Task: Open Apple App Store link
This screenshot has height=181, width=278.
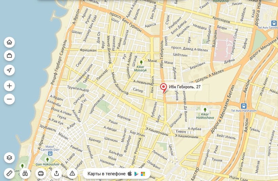Action: click(x=130, y=174)
